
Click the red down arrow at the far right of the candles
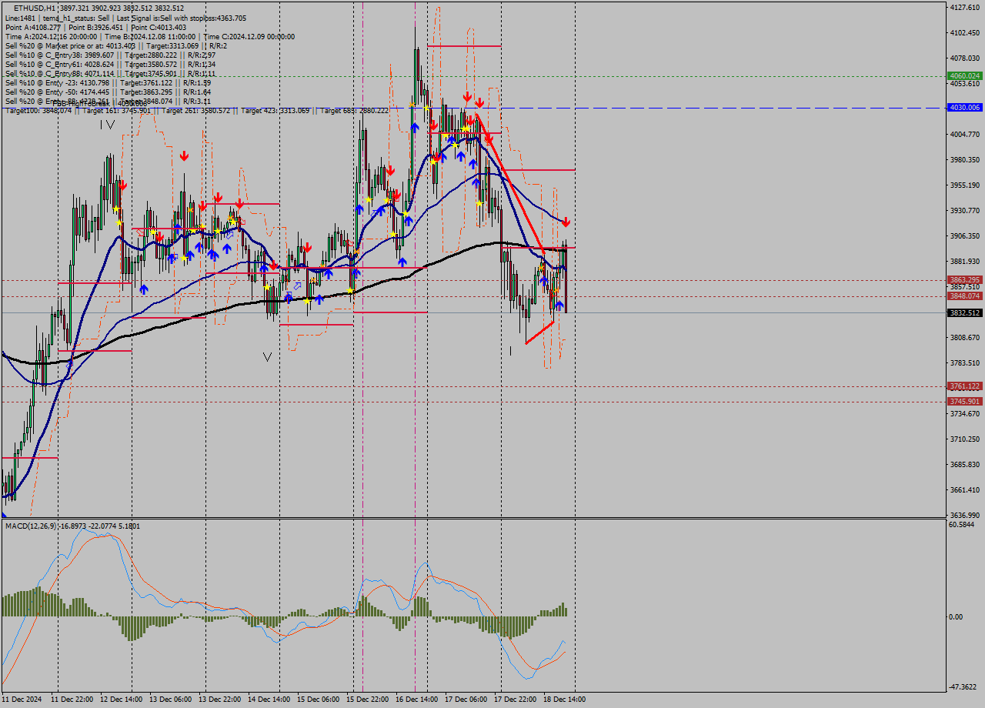pos(566,222)
